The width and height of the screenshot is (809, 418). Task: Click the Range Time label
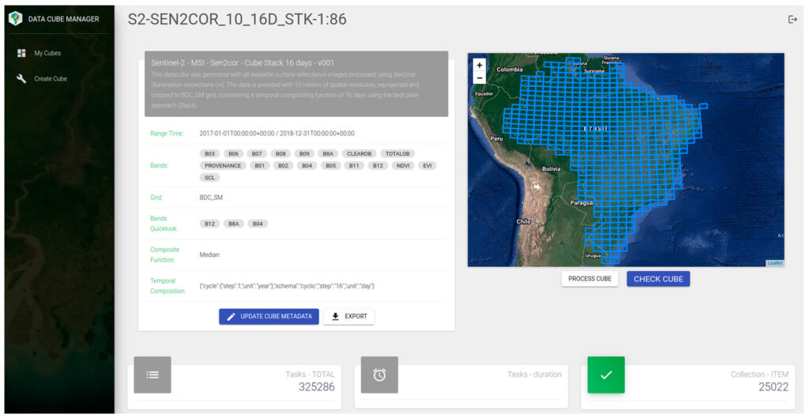coord(167,133)
